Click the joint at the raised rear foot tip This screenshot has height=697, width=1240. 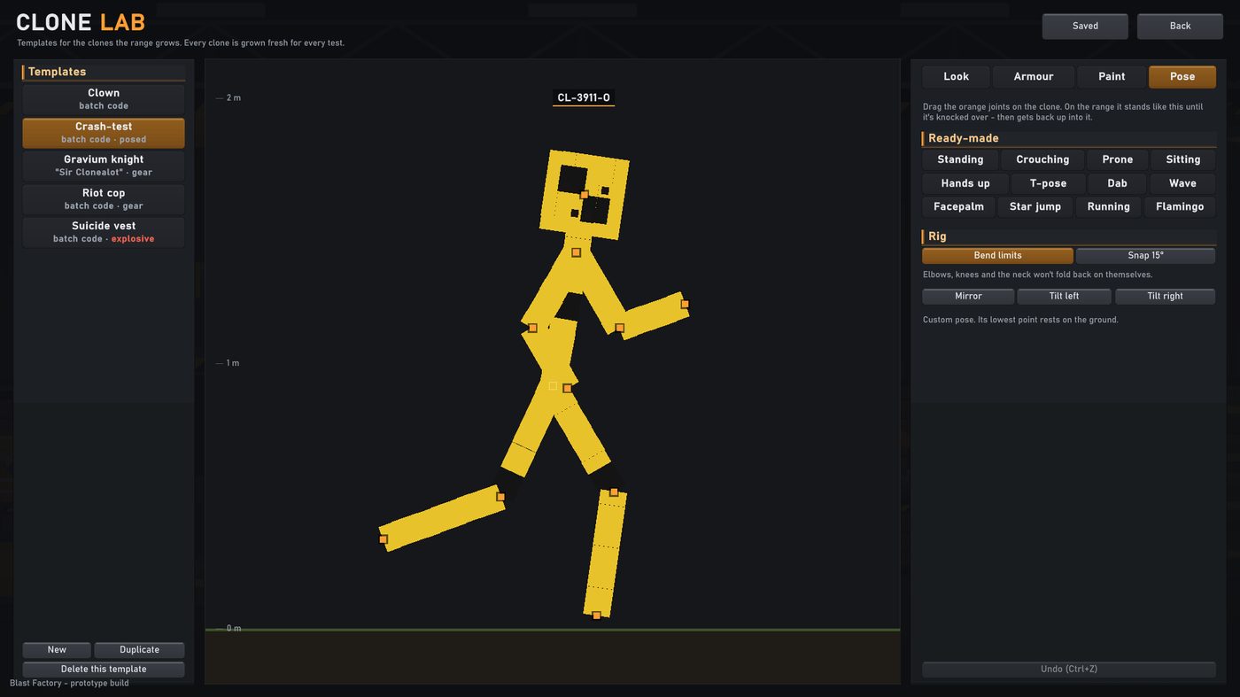[x=384, y=538]
